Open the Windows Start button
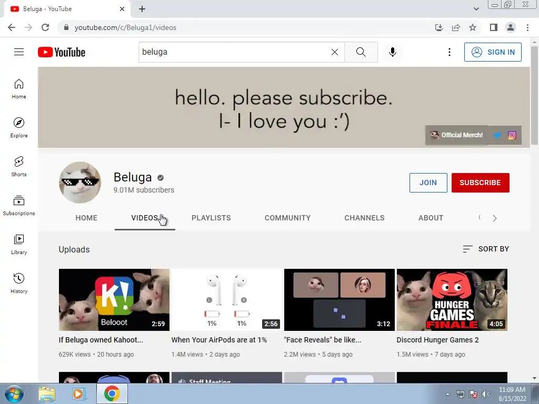The height and width of the screenshot is (404, 539). pyautogui.click(x=14, y=393)
